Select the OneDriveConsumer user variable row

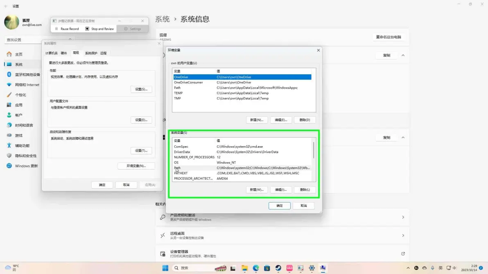tap(242, 82)
